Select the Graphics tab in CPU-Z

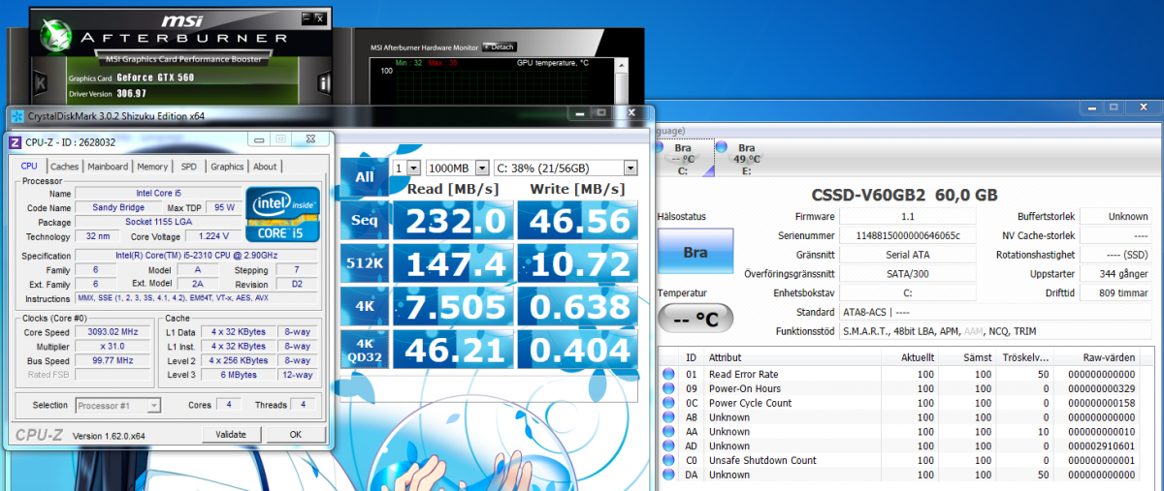point(227,167)
